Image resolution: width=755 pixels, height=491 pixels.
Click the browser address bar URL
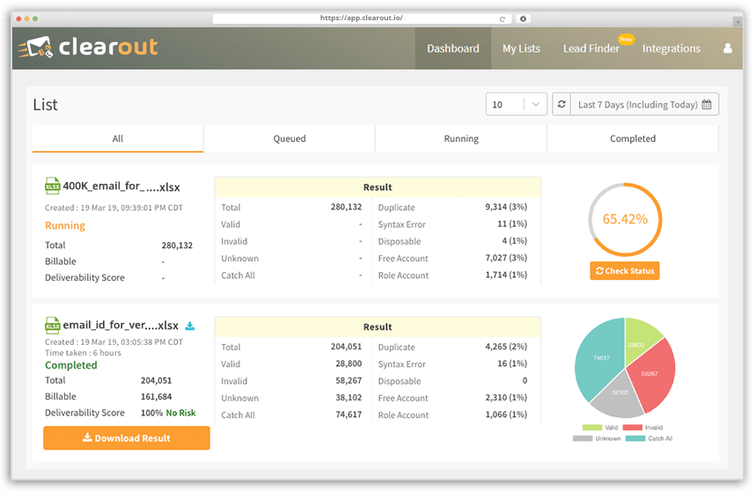(x=361, y=18)
